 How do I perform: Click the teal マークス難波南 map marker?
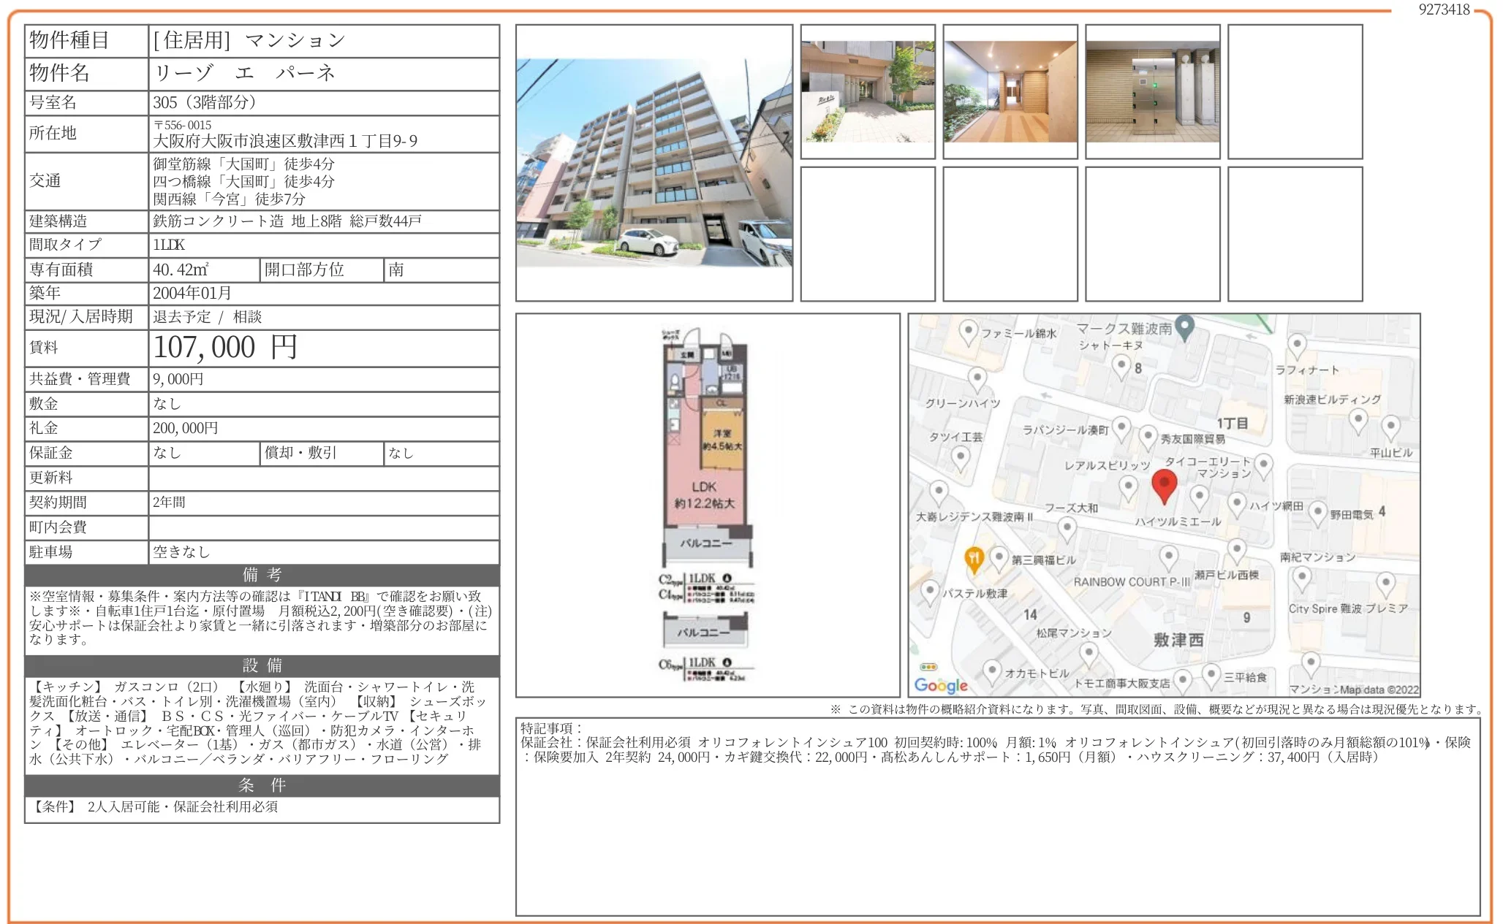coord(1186,327)
